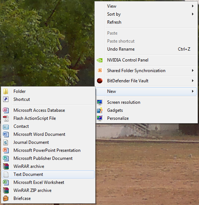Choose Gadgets from the menu
The width and height of the screenshot is (199, 205).
[146, 110]
